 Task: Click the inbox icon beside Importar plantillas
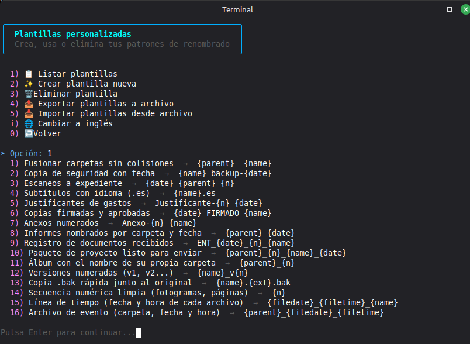[x=29, y=113]
